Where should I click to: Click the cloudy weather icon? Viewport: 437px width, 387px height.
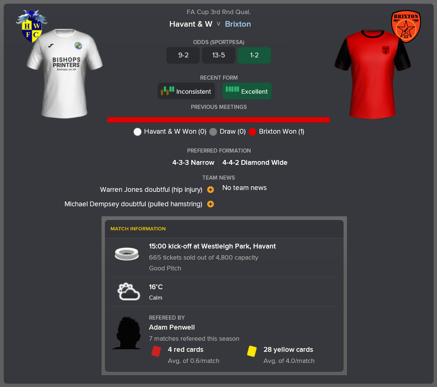coord(129,291)
